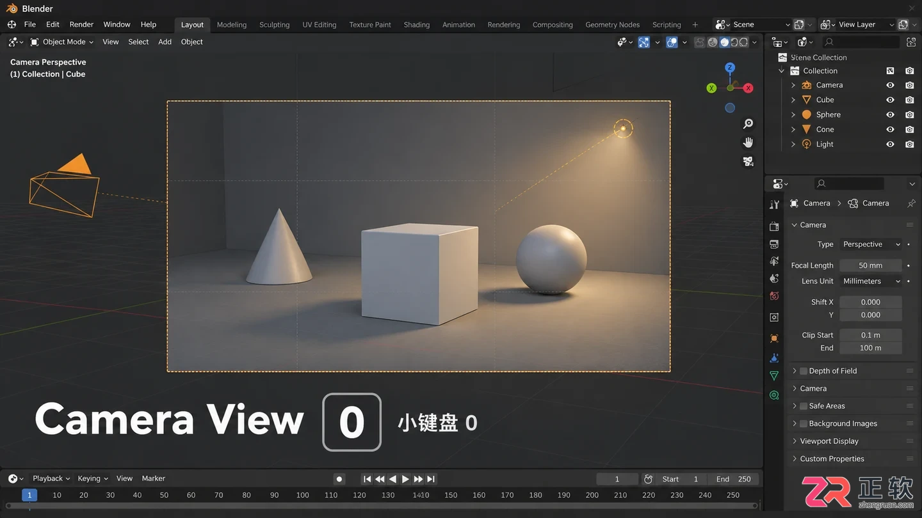922x518 pixels.
Task: Click the End frame 250 field
Action: pyautogui.click(x=735, y=479)
